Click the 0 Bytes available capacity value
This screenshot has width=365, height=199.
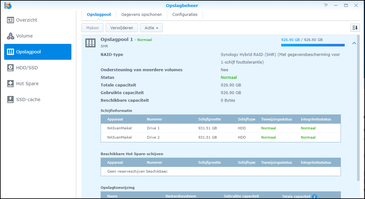pyautogui.click(x=228, y=100)
